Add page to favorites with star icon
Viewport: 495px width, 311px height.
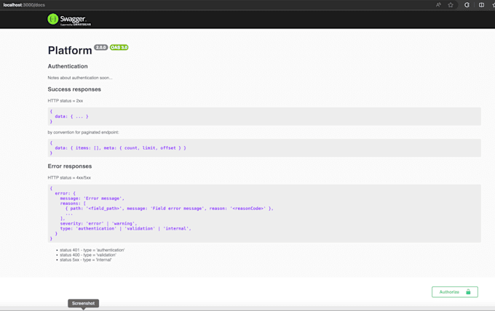tap(451, 5)
